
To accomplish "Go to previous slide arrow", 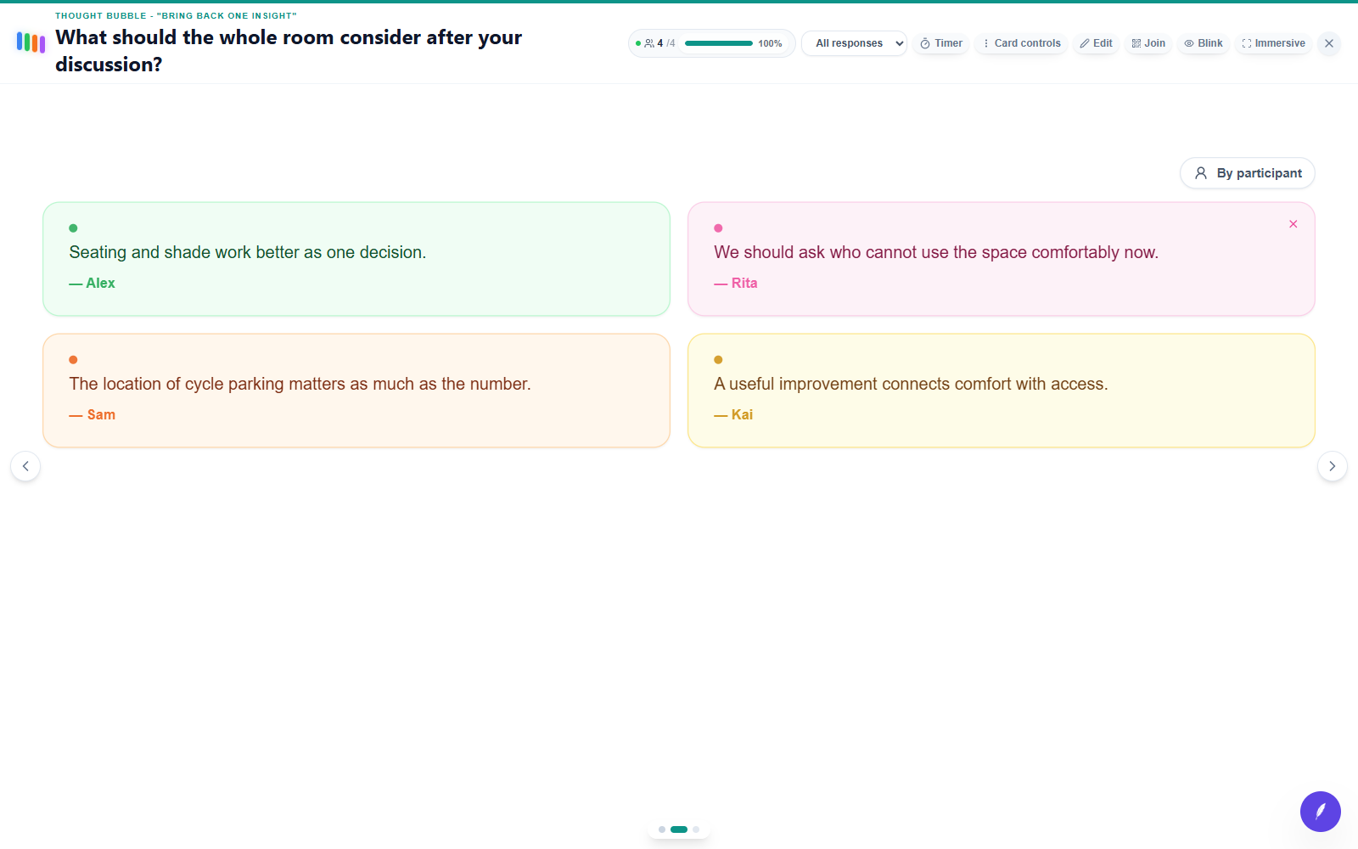I will [x=25, y=466].
